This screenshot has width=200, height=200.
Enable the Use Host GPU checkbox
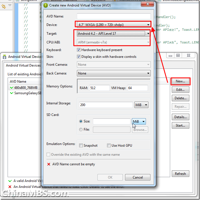(109, 146)
